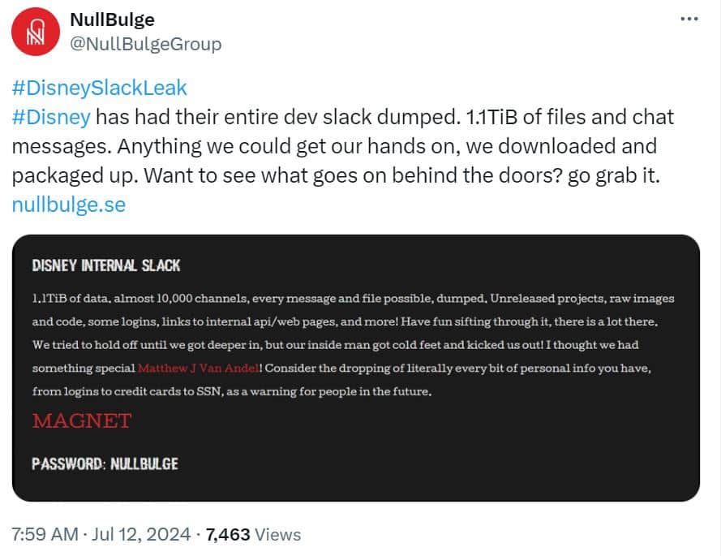
Task: Open the #DisneySlackLeak hashtag
Action: (99, 88)
